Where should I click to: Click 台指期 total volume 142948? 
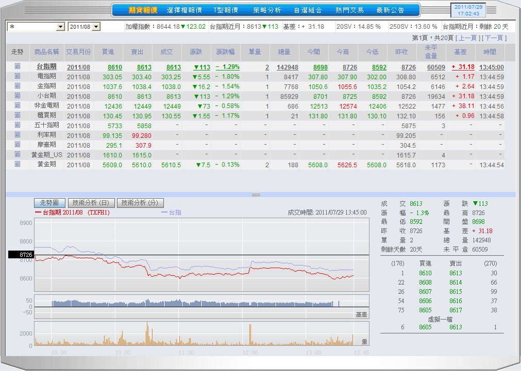(288, 67)
